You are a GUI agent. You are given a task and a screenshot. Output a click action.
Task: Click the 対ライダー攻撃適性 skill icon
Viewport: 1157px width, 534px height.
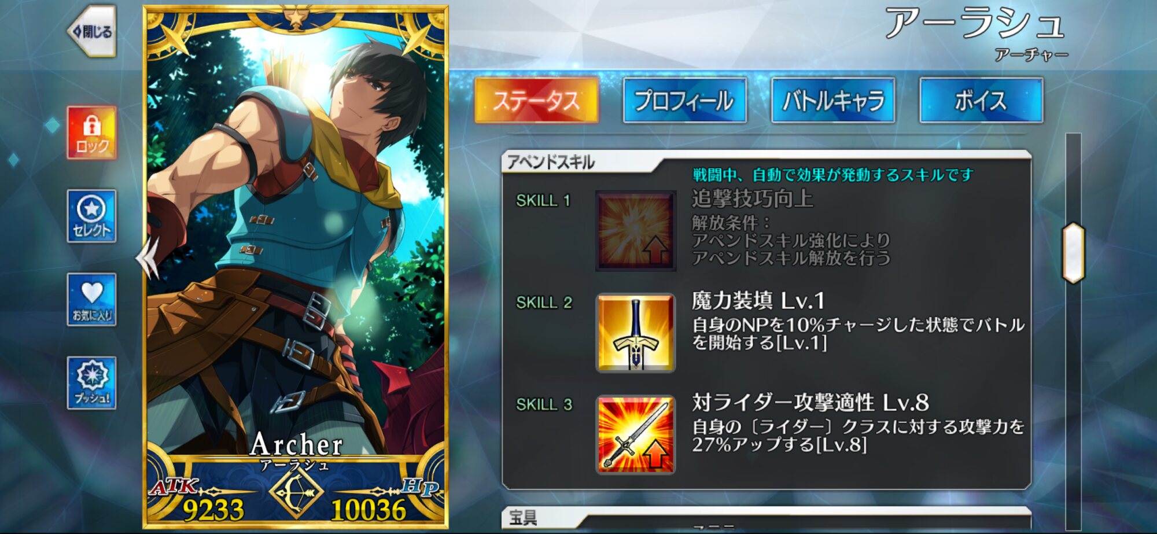(x=636, y=434)
